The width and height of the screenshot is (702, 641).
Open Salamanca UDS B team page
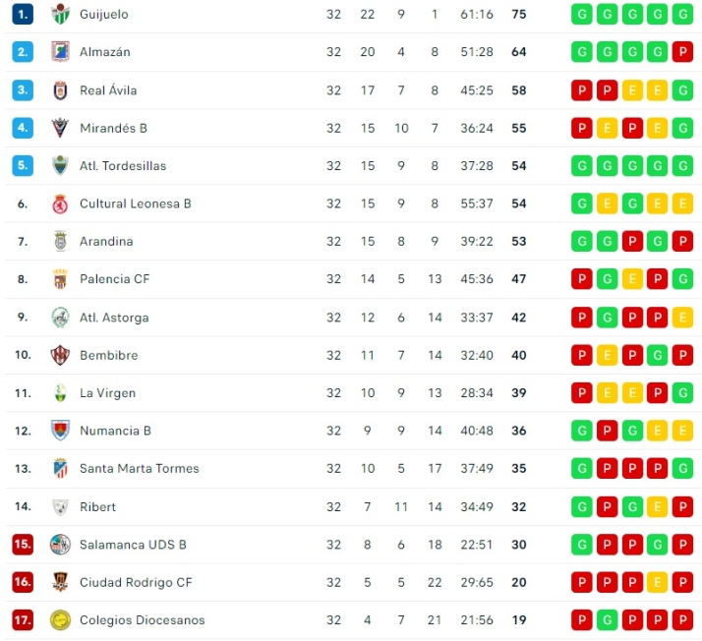[133, 545]
